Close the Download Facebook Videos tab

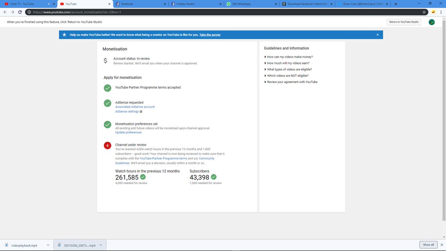(331, 4)
